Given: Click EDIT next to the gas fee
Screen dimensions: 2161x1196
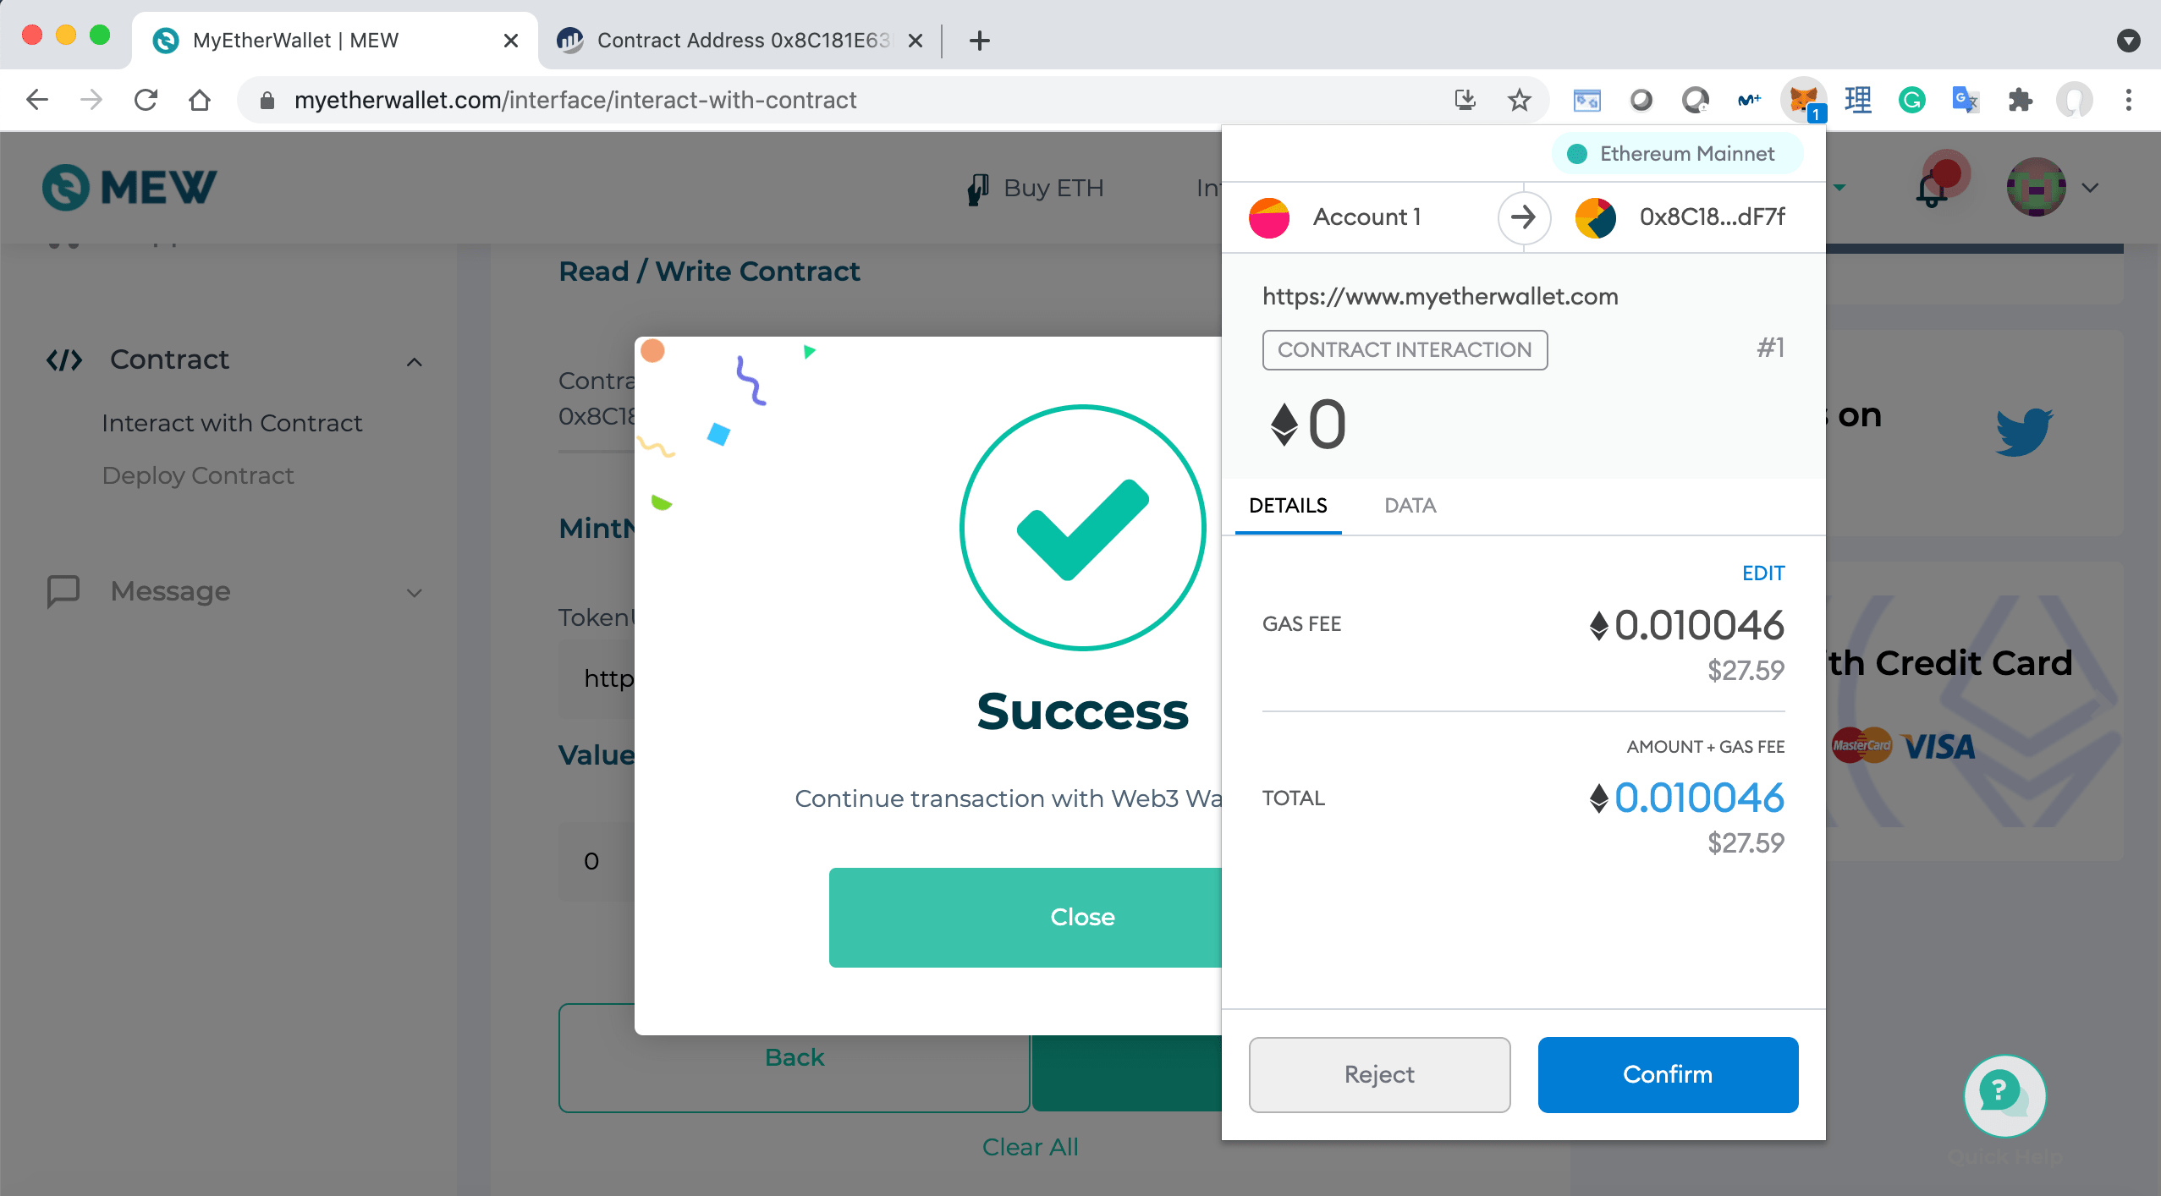Looking at the screenshot, I should 1763,573.
